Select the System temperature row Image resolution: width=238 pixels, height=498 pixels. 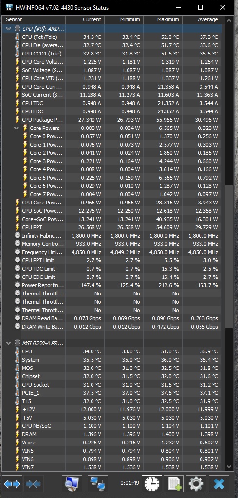click(112, 360)
